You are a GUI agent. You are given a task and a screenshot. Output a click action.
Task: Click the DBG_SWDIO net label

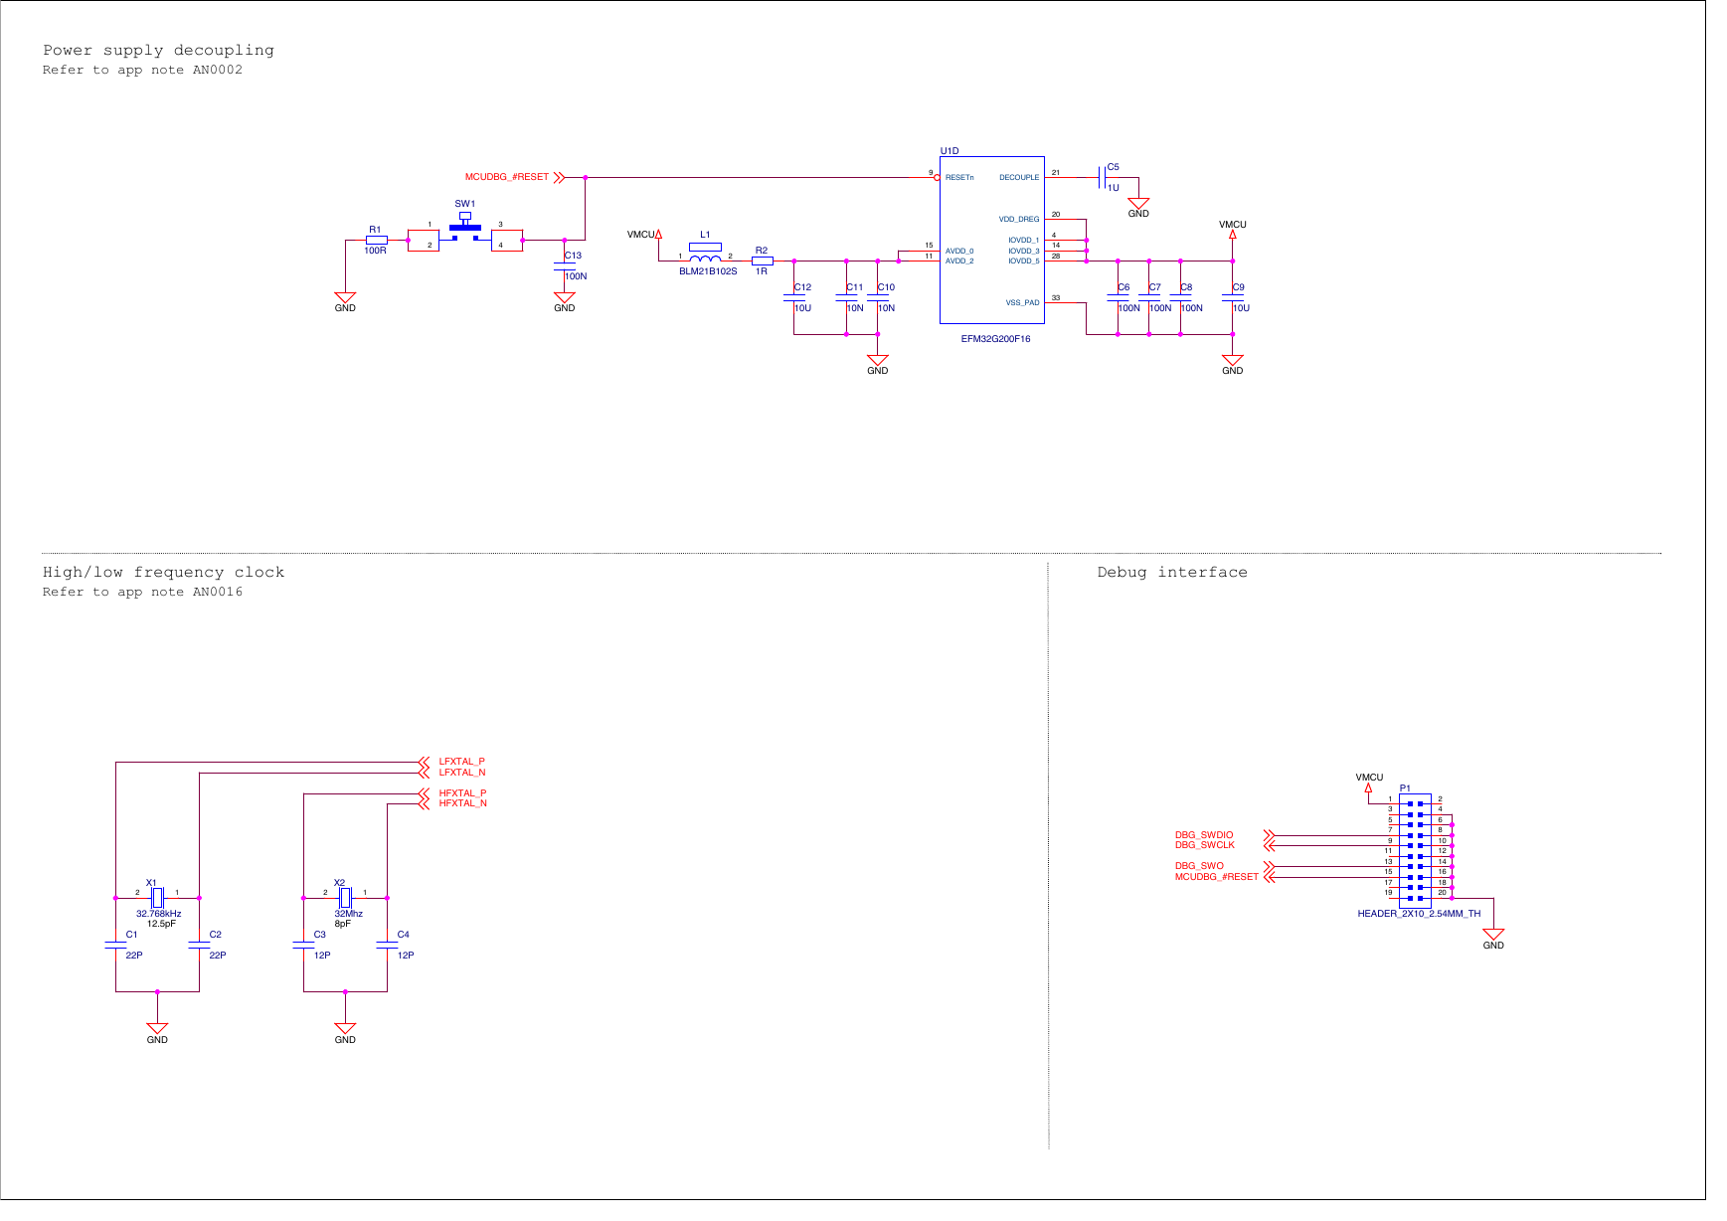coord(1204,835)
